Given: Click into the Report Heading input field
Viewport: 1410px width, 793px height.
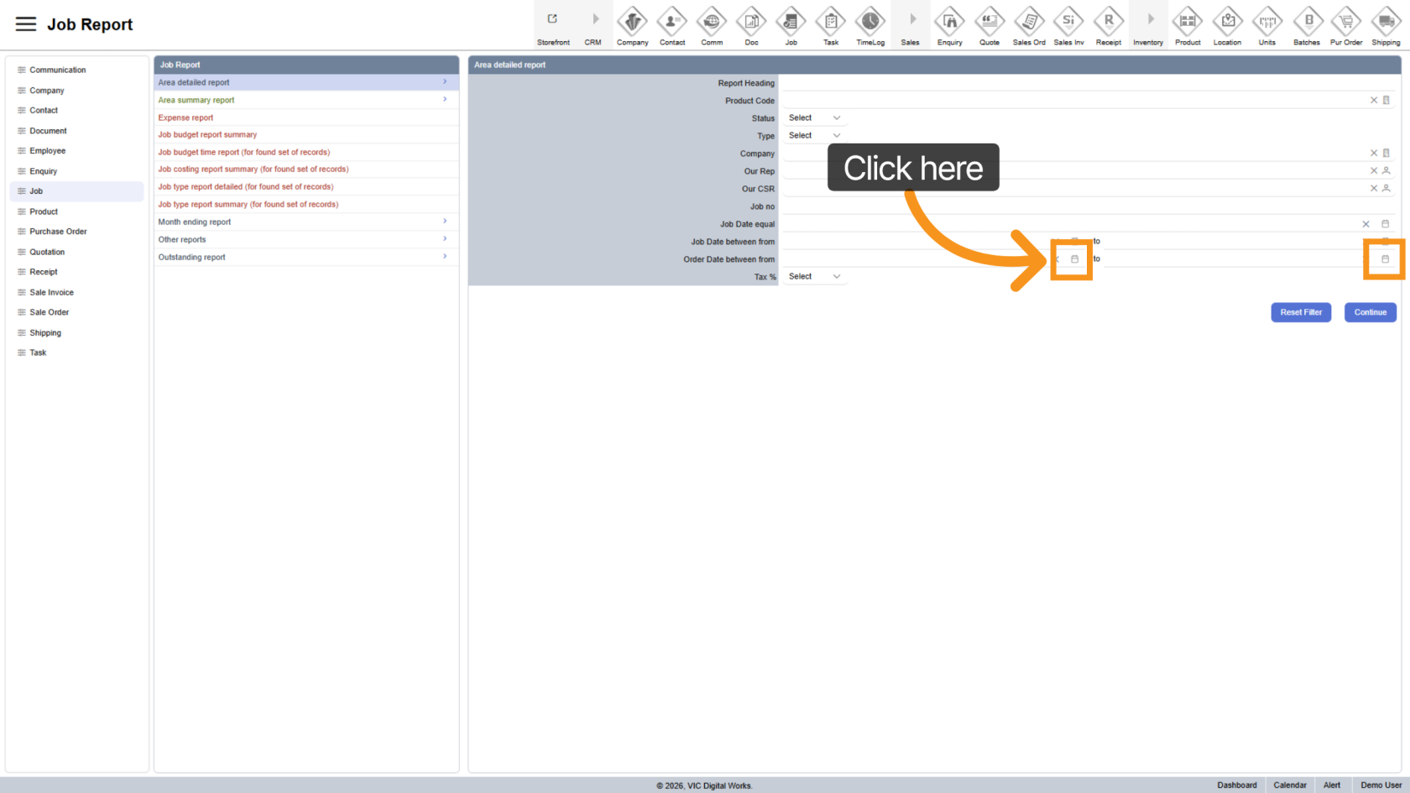Looking at the screenshot, I should point(1087,83).
